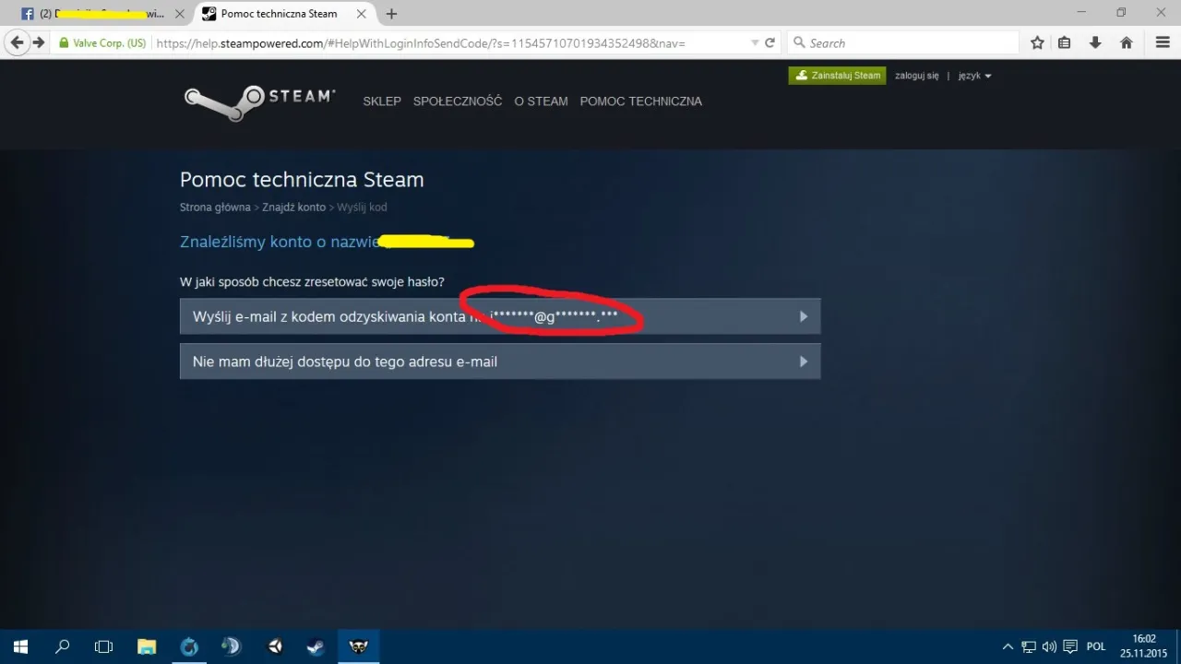Open the URL bar history dropdown arrow
This screenshot has height=664, width=1181.
click(755, 43)
